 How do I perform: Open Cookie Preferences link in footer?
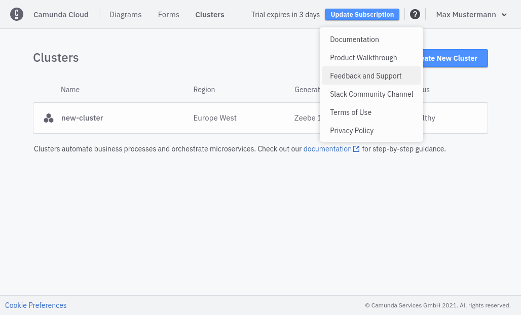[36, 305]
